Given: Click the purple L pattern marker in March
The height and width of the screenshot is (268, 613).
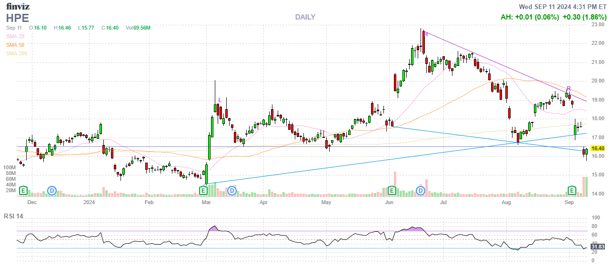Looking at the screenshot, I should (220, 100).
